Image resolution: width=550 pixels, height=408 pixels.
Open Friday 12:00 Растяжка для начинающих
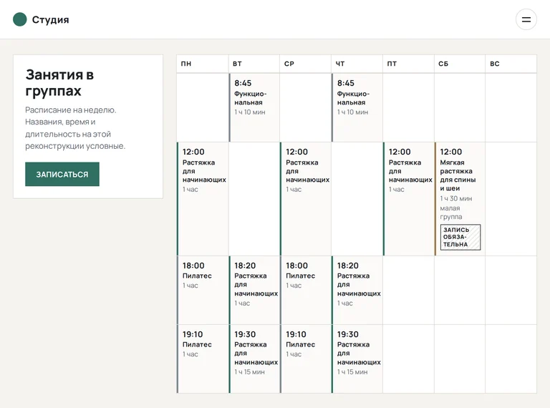coord(408,199)
